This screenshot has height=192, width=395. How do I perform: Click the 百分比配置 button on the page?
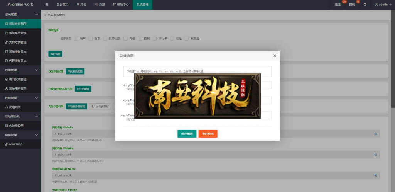click(83, 89)
